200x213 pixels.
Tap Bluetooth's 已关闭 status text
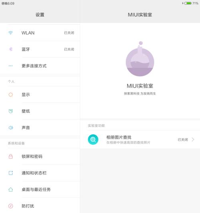tap(69, 49)
